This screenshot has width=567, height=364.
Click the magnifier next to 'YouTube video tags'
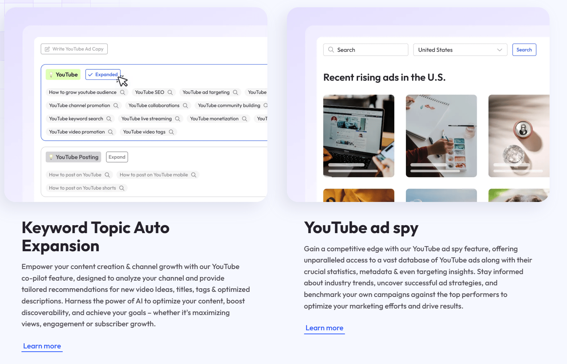[171, 132]
